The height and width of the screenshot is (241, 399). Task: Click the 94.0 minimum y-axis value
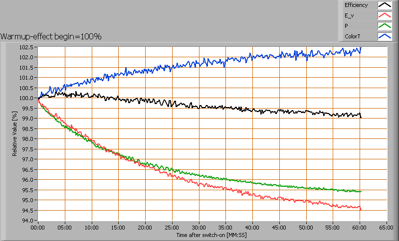coord(28,221)
